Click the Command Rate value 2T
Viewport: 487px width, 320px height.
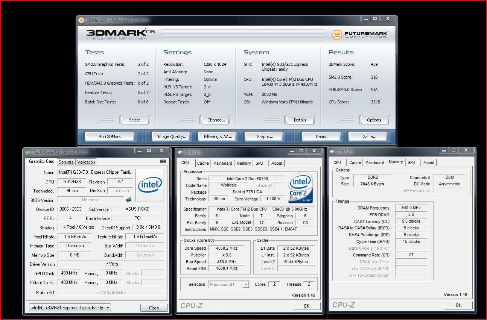tap(411, 255)
